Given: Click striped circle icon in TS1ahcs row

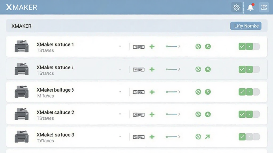Looking at the screenshot, I should pos(198,69).
